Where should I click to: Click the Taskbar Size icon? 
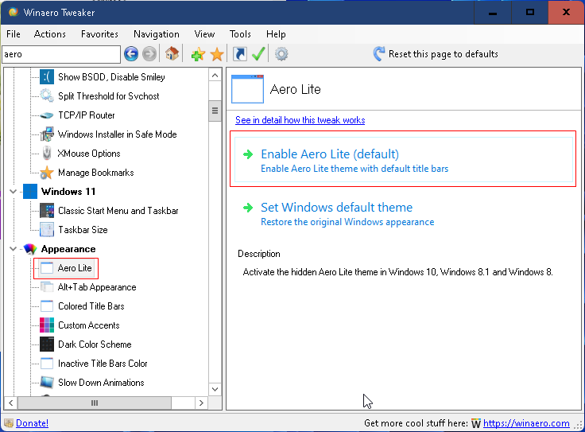click(47, 230)
